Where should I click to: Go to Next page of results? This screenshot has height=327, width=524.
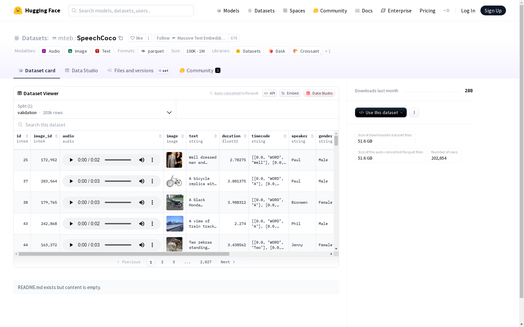point(228,262)
